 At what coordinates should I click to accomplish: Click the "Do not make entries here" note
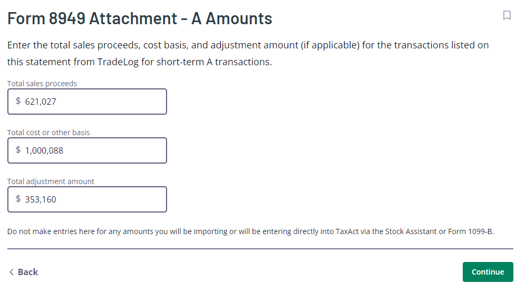point(250,231)
